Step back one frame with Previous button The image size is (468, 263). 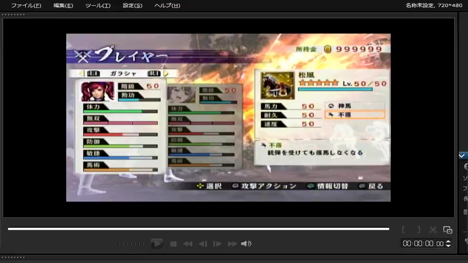pos(203,244)
